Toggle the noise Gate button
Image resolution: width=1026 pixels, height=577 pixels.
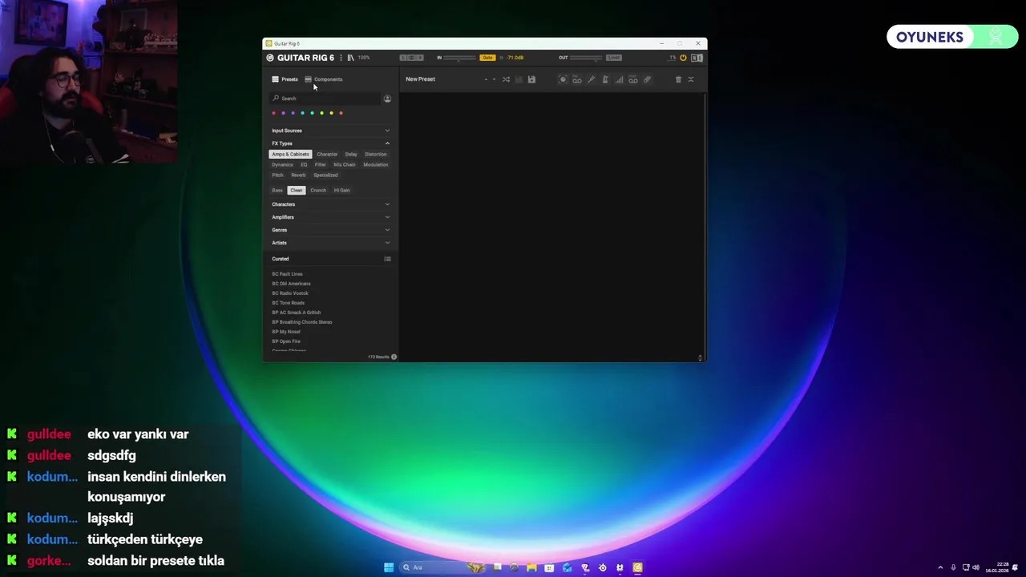pyautogui.click(x=487, y=58)
